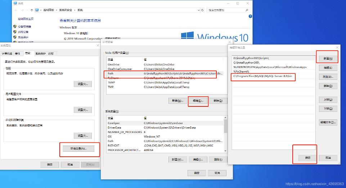
Task: Click 新建(W) under system variables
Action: (178, 159)
